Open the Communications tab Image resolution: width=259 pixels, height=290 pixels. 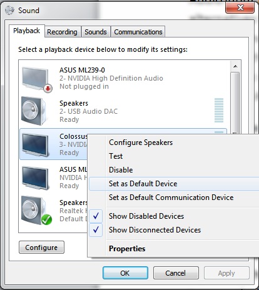pos(138,32)
